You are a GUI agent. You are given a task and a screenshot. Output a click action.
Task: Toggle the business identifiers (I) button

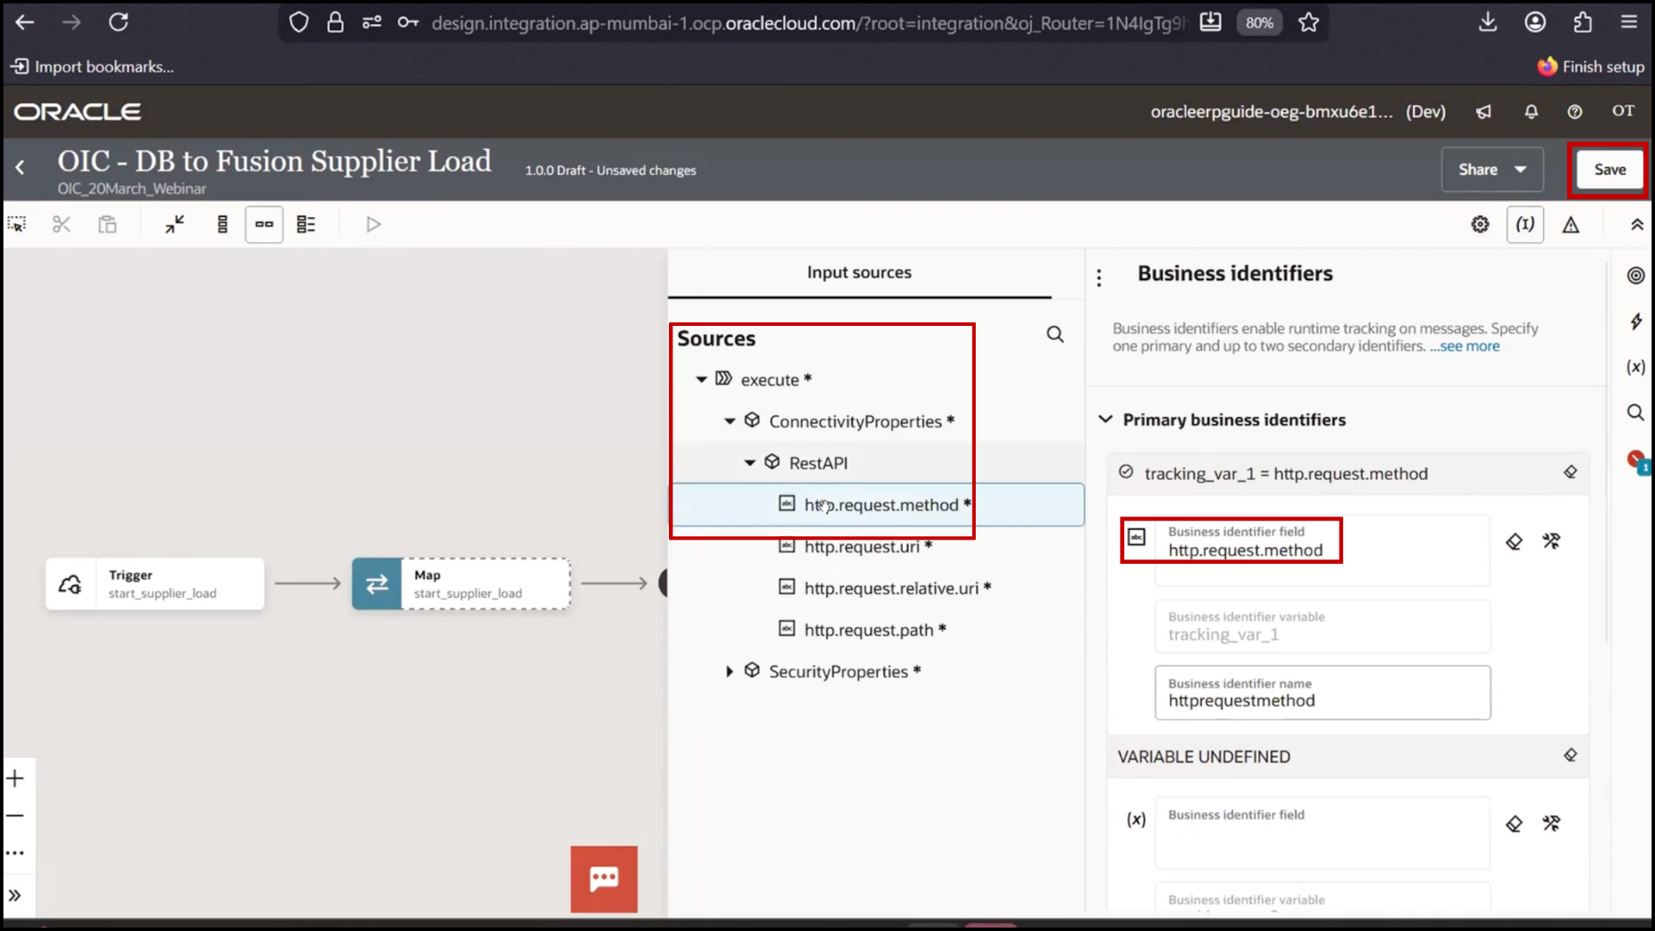tap(1525, 224)
